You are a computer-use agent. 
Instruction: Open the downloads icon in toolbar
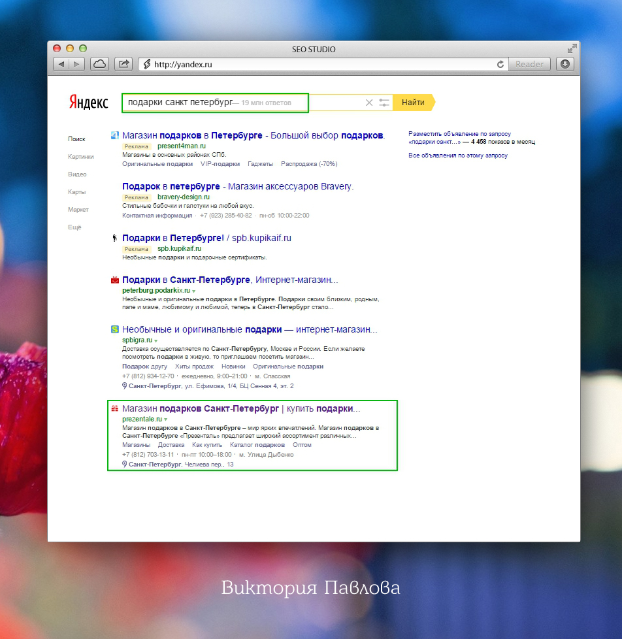tap(565, 64)
